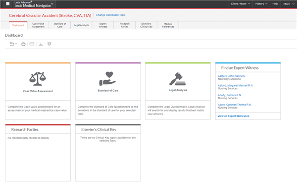Open Abady, Barbara R.N. profile
The width and height of the screenshot is (297, 182).
pyautogui.click(x=230, y=95)
